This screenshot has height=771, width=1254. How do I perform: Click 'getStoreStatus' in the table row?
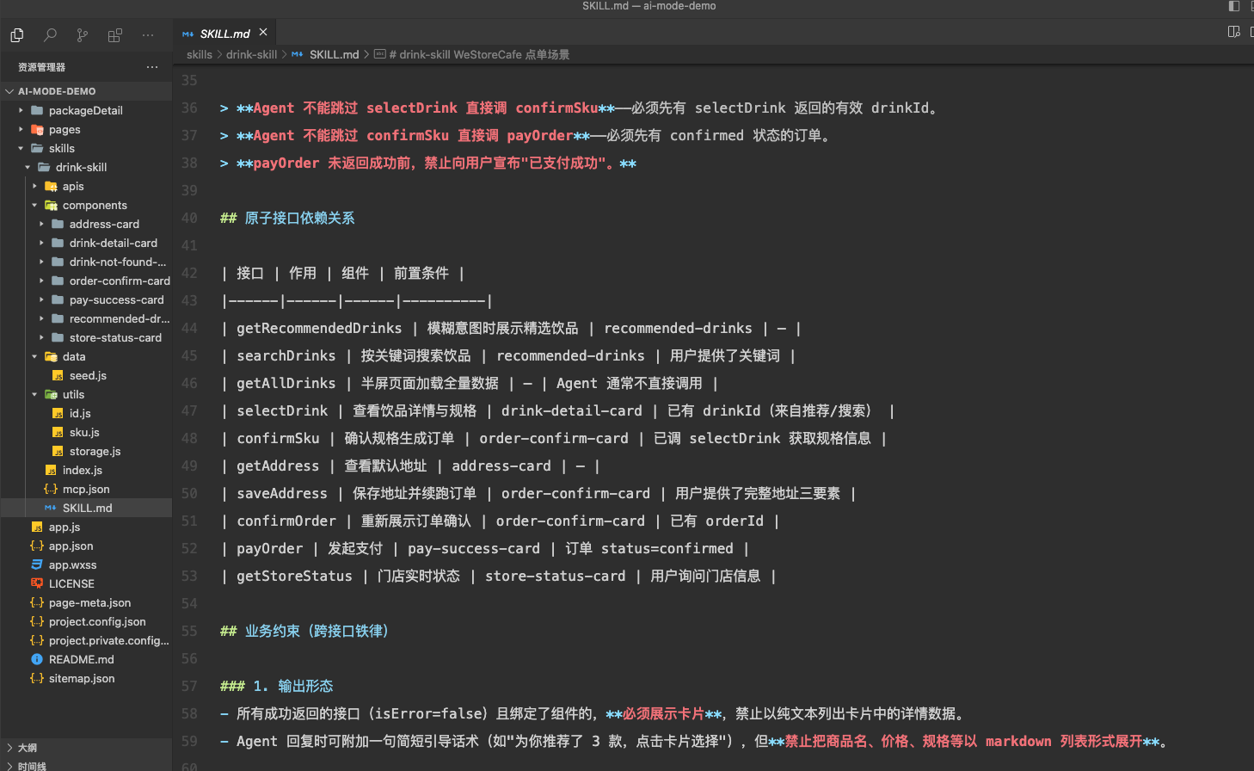pyautogui.click(x=294, y=576)
